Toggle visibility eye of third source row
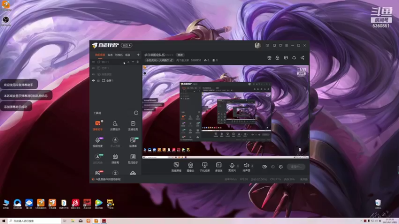The height and width of the screenshot is (224, 399). [x=93, y=74]
